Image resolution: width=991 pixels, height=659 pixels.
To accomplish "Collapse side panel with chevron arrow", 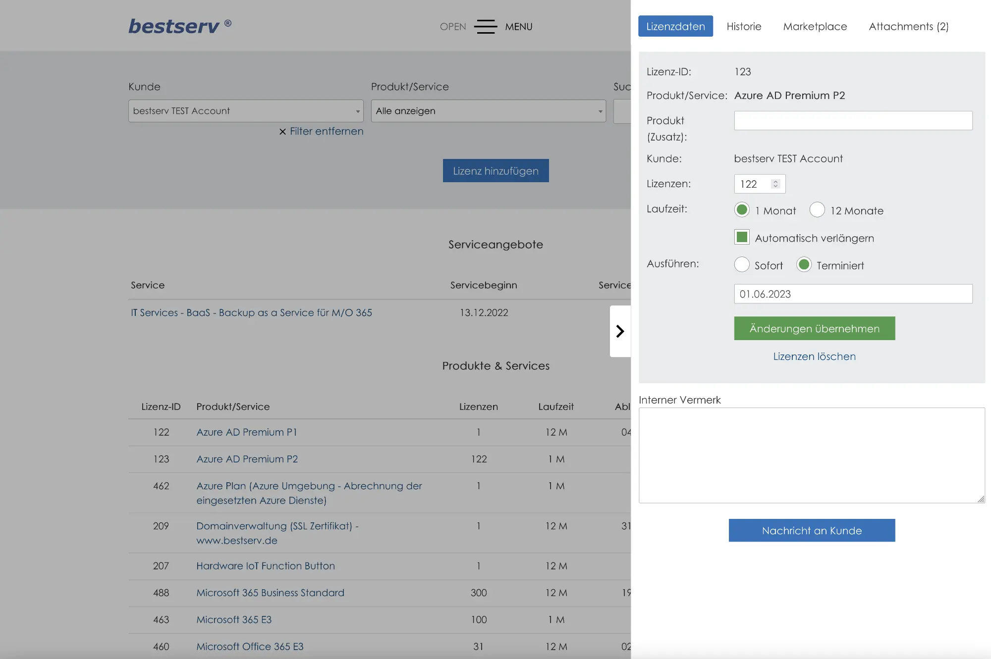I will coord(620,331).
